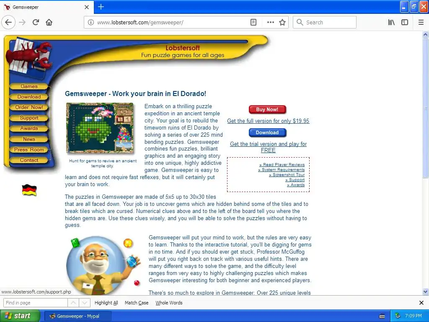Select the Gemsweeper browser tab
Screen dimensions: 429x322
[47, 7]
